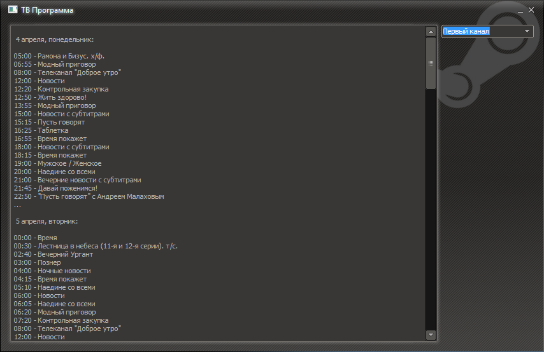The image size is (544, 352).
Task: Click the 03:00 'Познер' entry
Action: pyautogui.click(x=38, y=262)
